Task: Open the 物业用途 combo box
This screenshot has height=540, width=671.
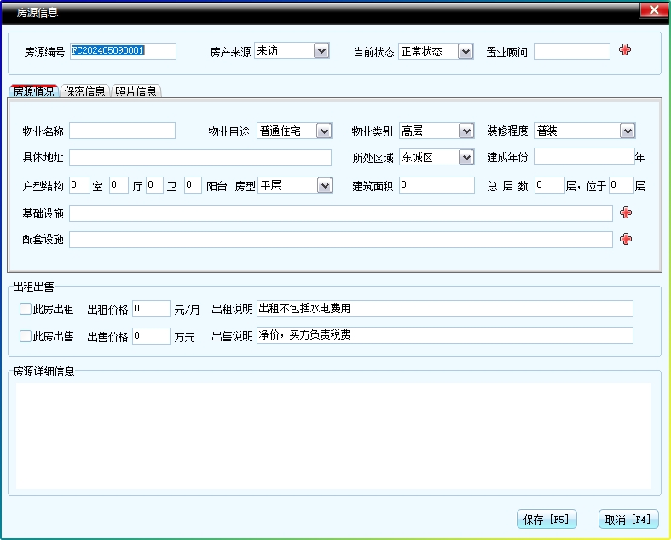Action: (x=324, y=131)
